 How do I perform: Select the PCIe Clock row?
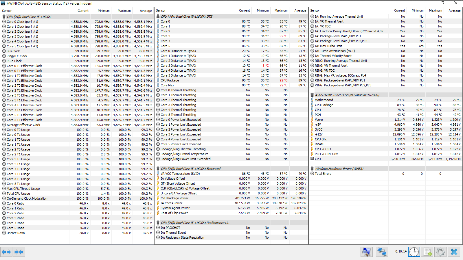click(x=77, y=61)
